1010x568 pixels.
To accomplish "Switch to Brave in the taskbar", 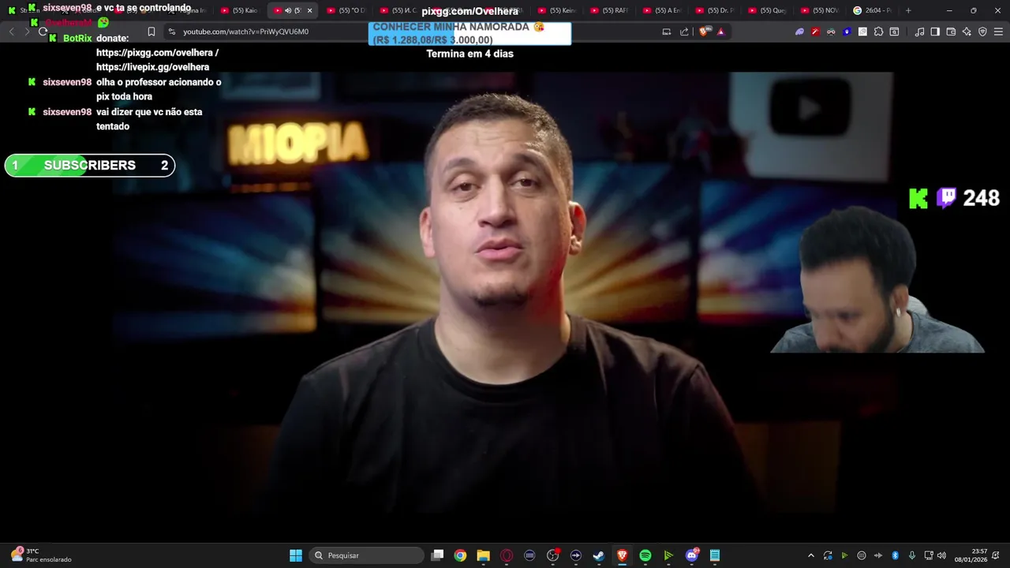I will tap(622, 555).
